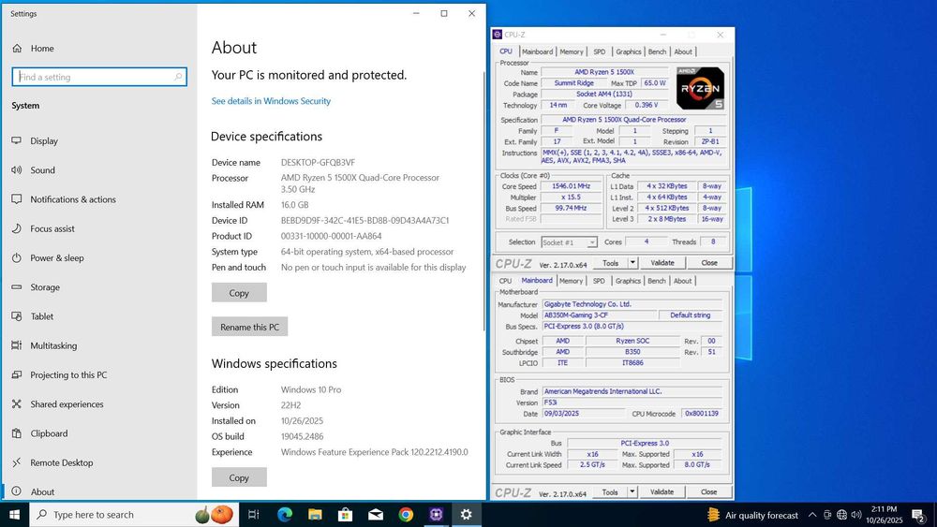The width and height of the screenshot is (937, 527).
Task: Switch to Mainboard tab in upper CPU-Z
Action: point(537,51)
